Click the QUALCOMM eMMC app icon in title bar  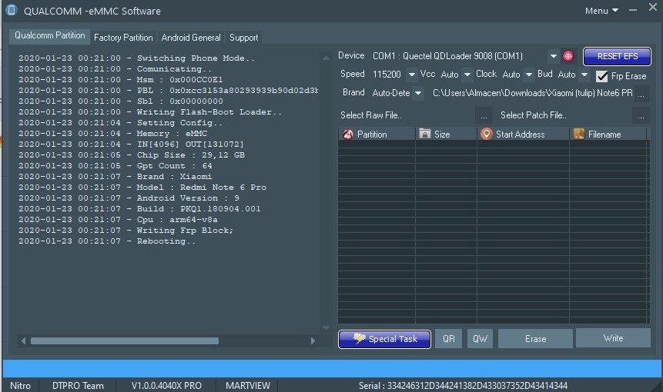[12, 10]
